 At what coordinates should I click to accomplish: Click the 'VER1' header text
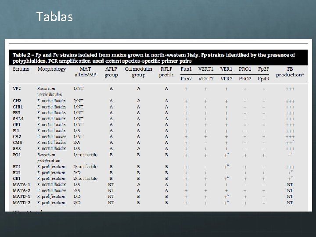click(226, 69)
